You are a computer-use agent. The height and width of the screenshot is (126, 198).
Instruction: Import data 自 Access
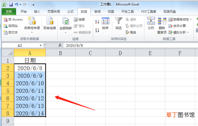(x=13, y=20)
